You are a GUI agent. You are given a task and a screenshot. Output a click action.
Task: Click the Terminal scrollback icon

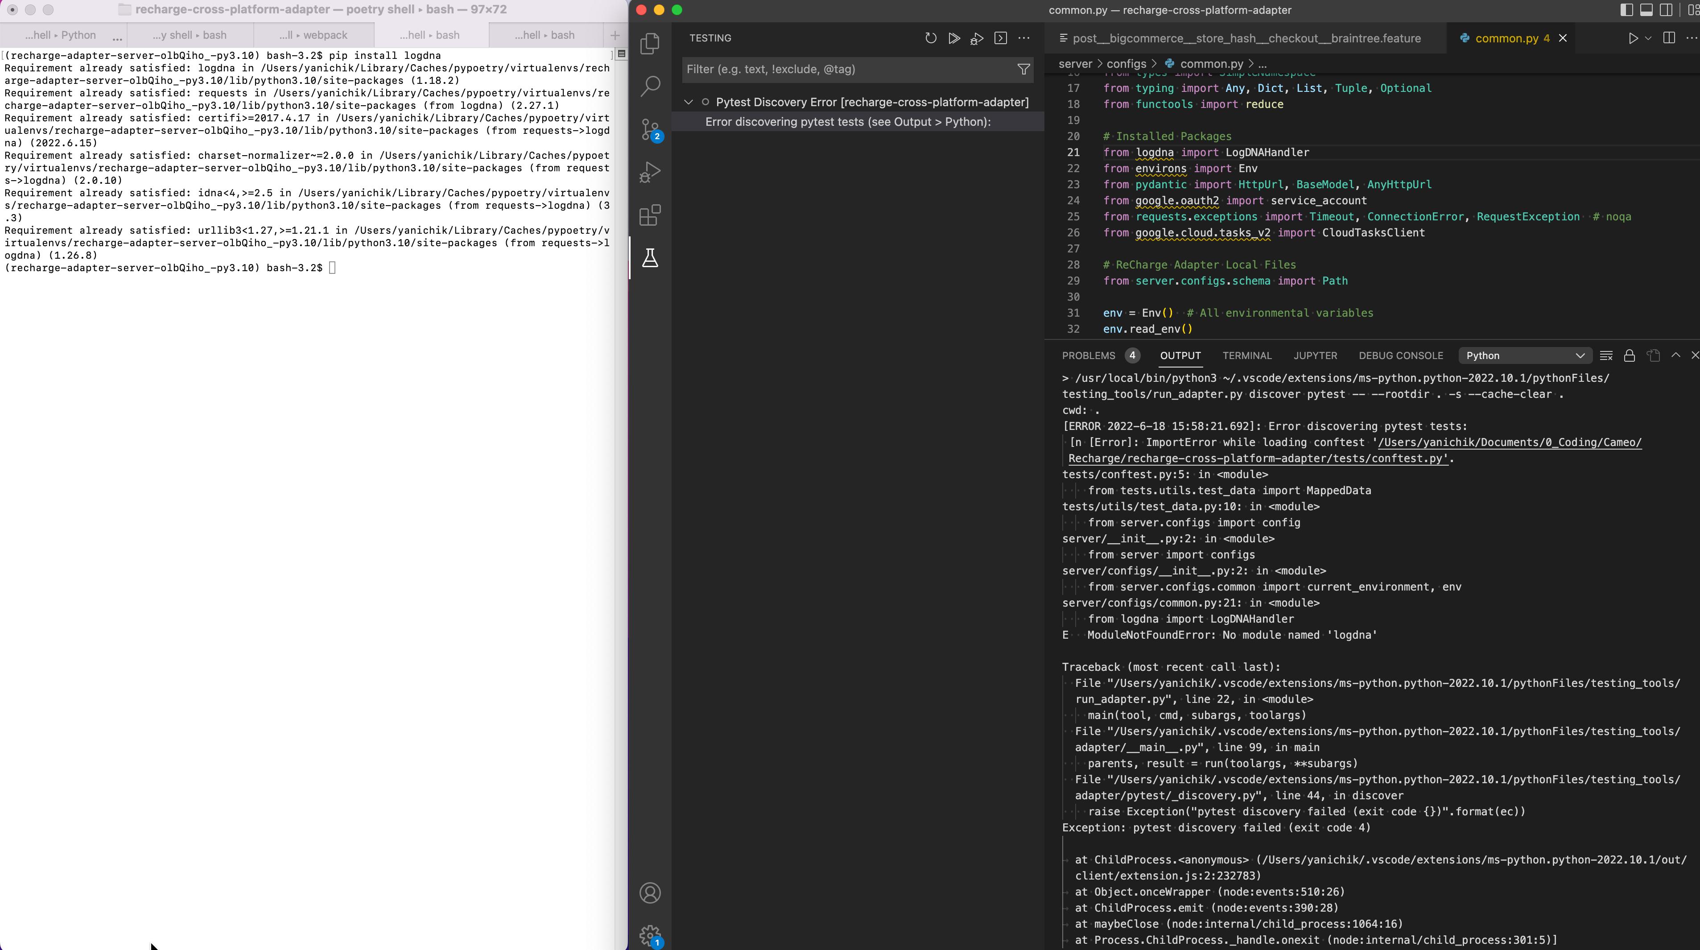(x=621, y=54)
